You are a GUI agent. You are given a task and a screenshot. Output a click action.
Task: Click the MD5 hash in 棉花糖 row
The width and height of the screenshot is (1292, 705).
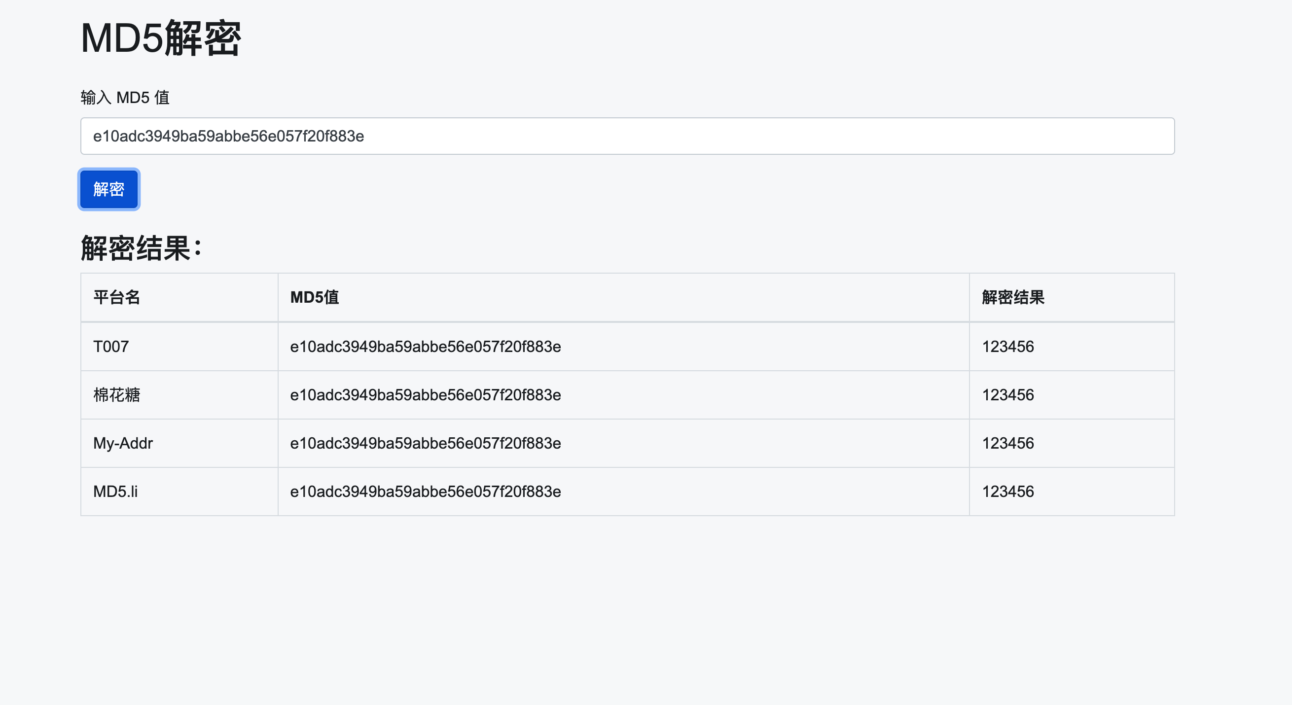click(x=425, y=394)
